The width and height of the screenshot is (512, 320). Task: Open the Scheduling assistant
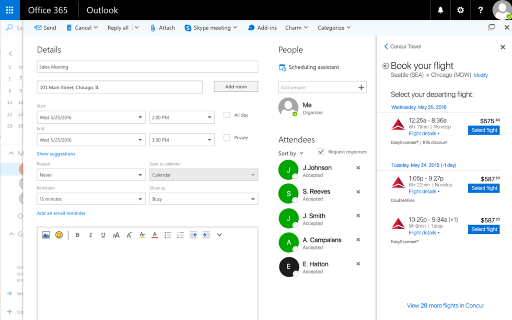[x=309, y=67]
